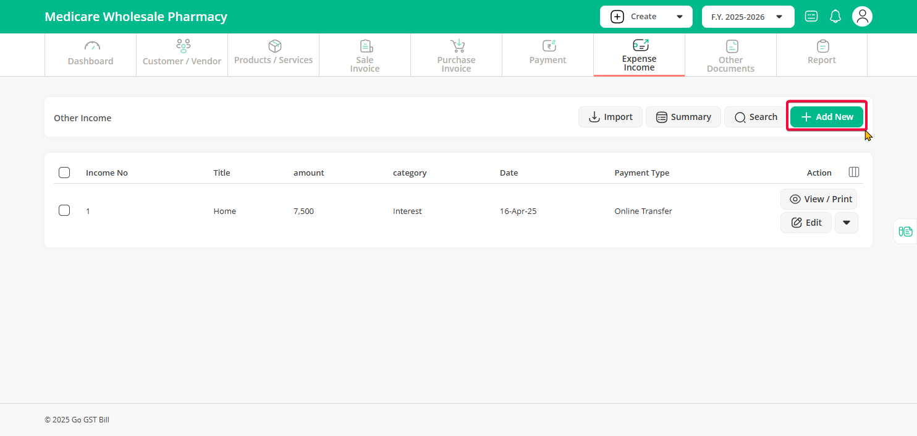
Task: Expand the F.Y. 2025-2026 selector
Action: [748, 17]
